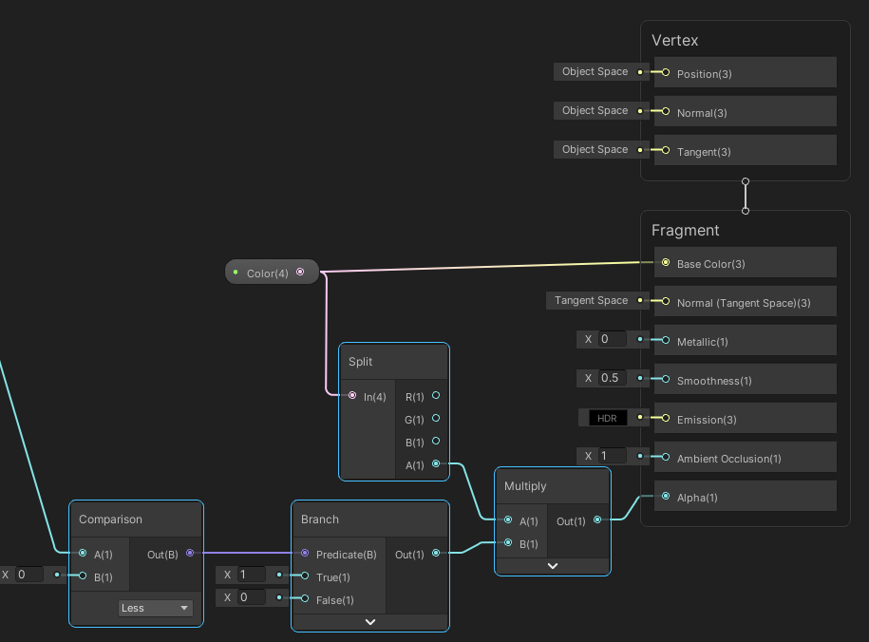
Task: Click the Split node's B(1) output port
Action: click(436, 442)
